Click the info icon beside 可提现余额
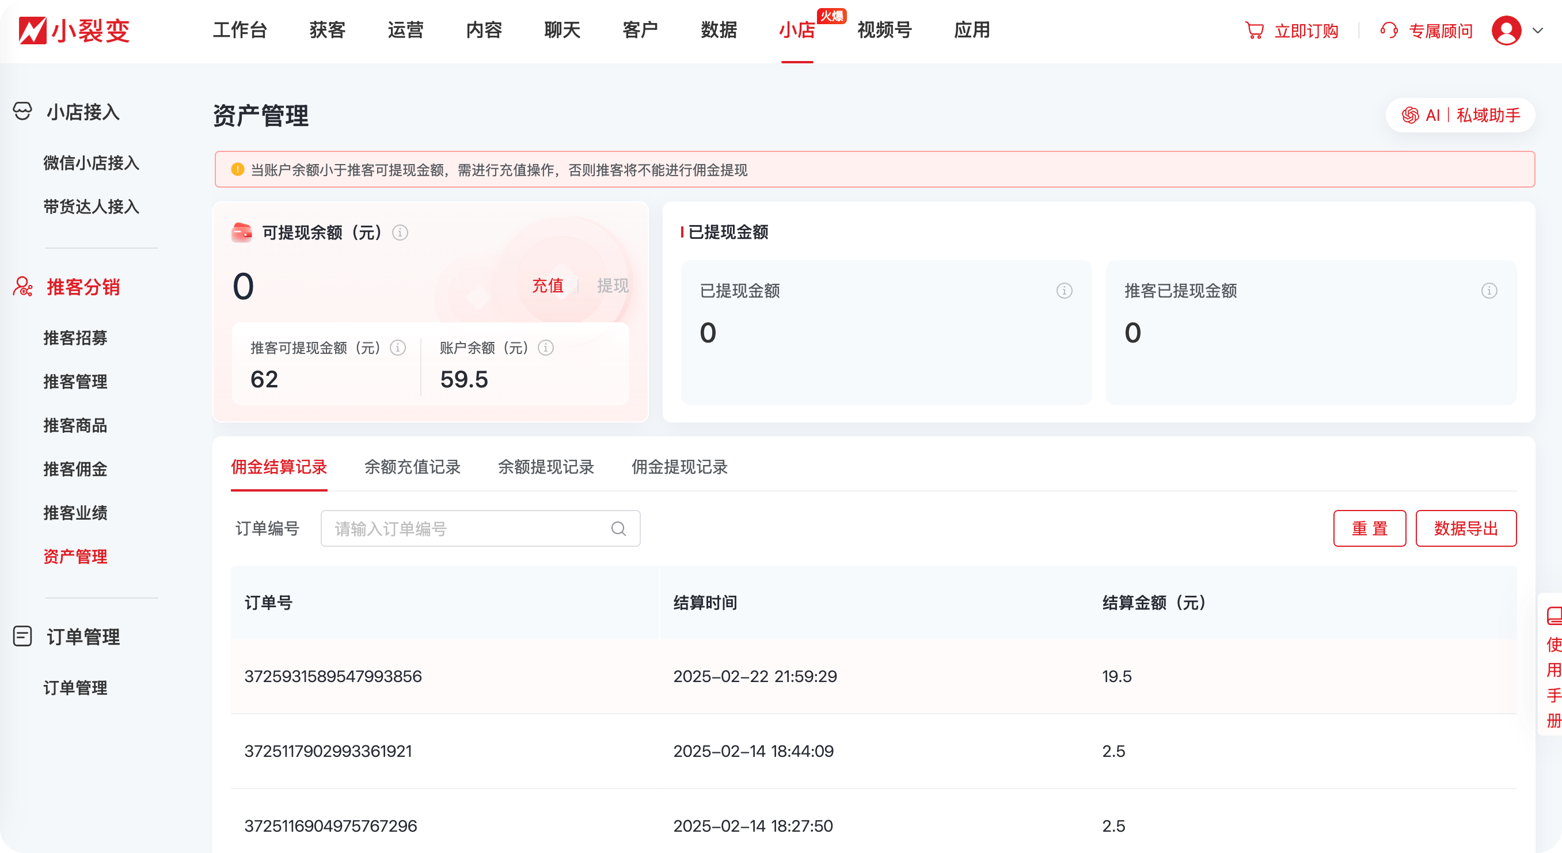 tap(400, 232)
